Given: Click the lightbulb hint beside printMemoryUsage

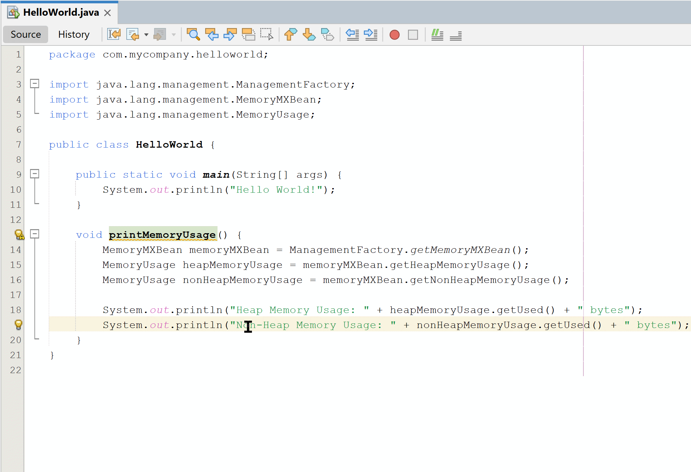Looking at the screenshot, I should [19, 234].
